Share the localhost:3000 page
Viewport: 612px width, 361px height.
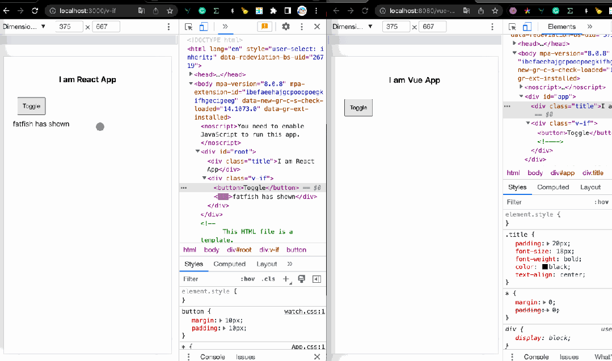[x=156, y=11]
